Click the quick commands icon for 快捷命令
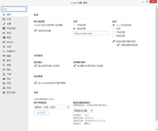The image size is (158, 131). (x=4, y=51)
